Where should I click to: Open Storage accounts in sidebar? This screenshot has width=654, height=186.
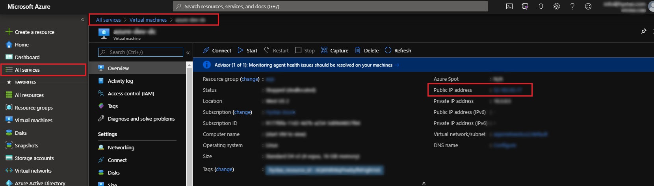tap(30, 158)
